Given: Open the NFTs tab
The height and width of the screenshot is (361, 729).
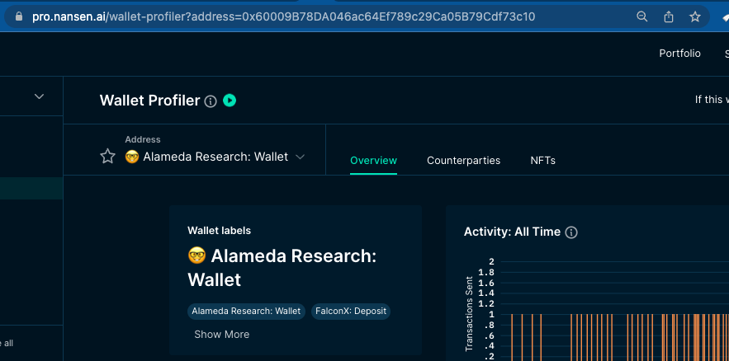Looking at the screenshot, I should click(x=542, y=161).
